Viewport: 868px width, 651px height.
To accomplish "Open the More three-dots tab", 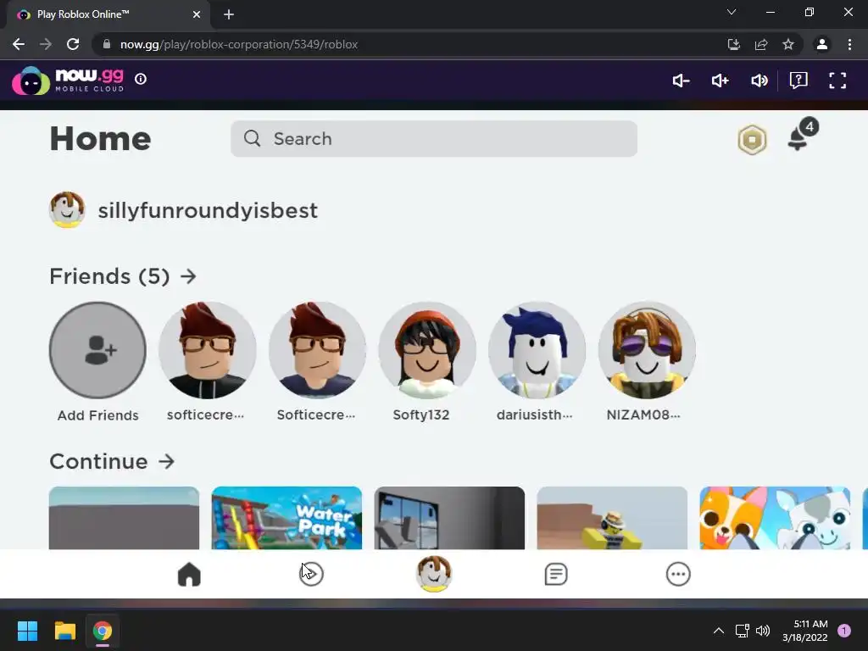I will [678, 574].
